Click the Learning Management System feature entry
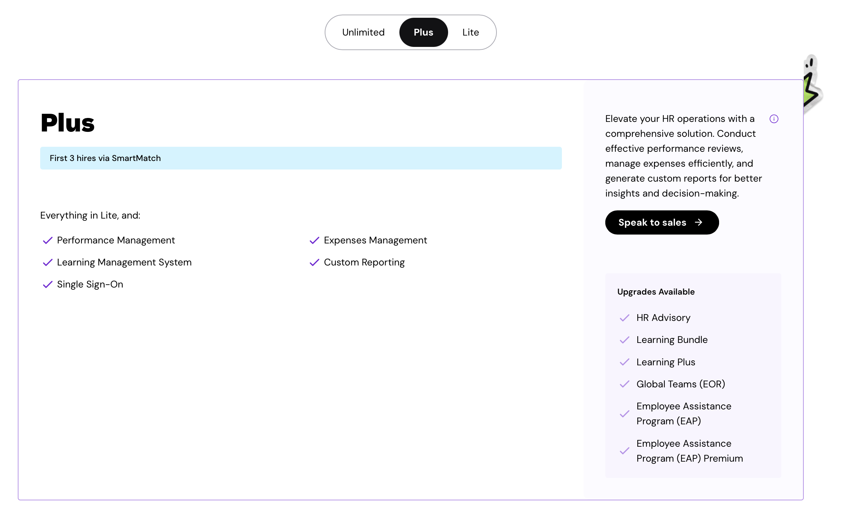This screenshot has width=845, height=516. tap(124, 263)
